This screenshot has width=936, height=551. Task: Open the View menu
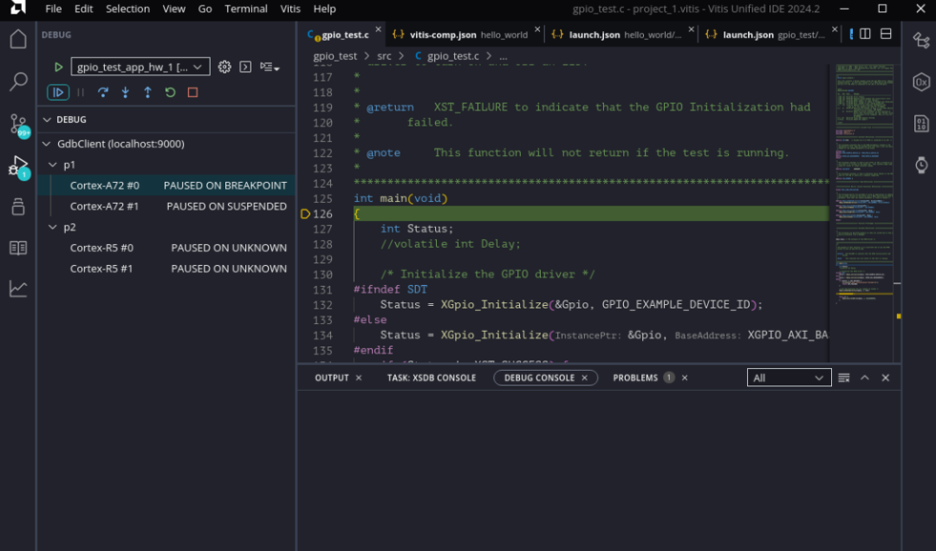(x=173, y=9)
